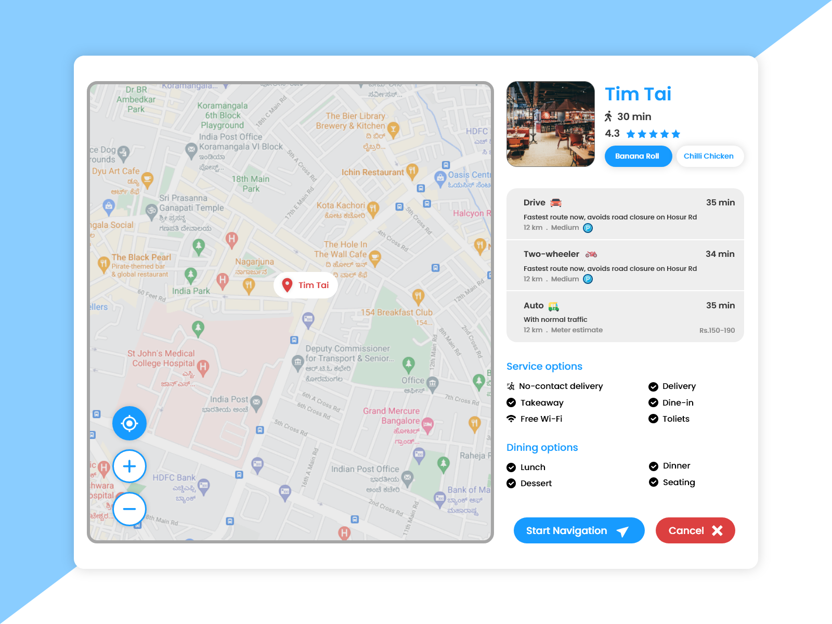
Task: Switch to the Banana Roll tag
Action: pos(638,156)
